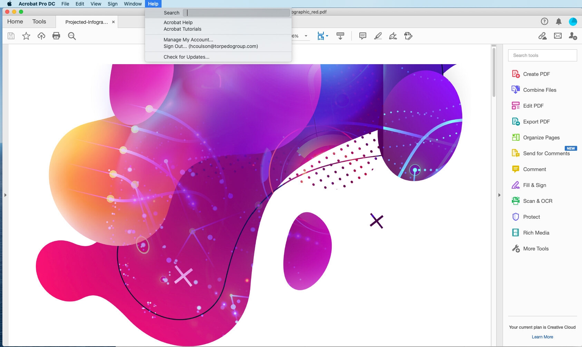Open the View menu
The image size is (582, 347).
point(96,4)
